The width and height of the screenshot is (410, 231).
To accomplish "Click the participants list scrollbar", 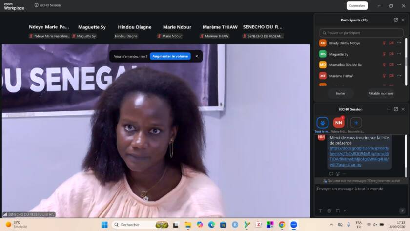I will [x=406, y=62].
